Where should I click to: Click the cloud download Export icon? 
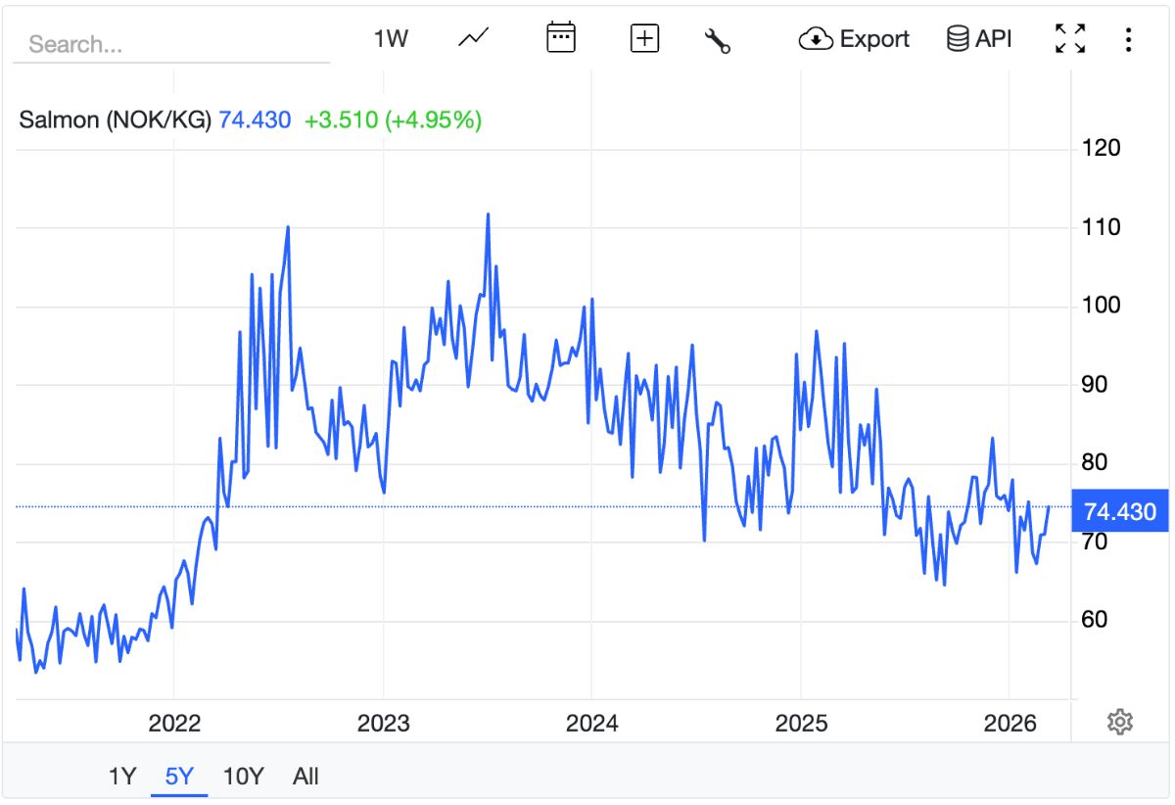(x=816, y=39)
